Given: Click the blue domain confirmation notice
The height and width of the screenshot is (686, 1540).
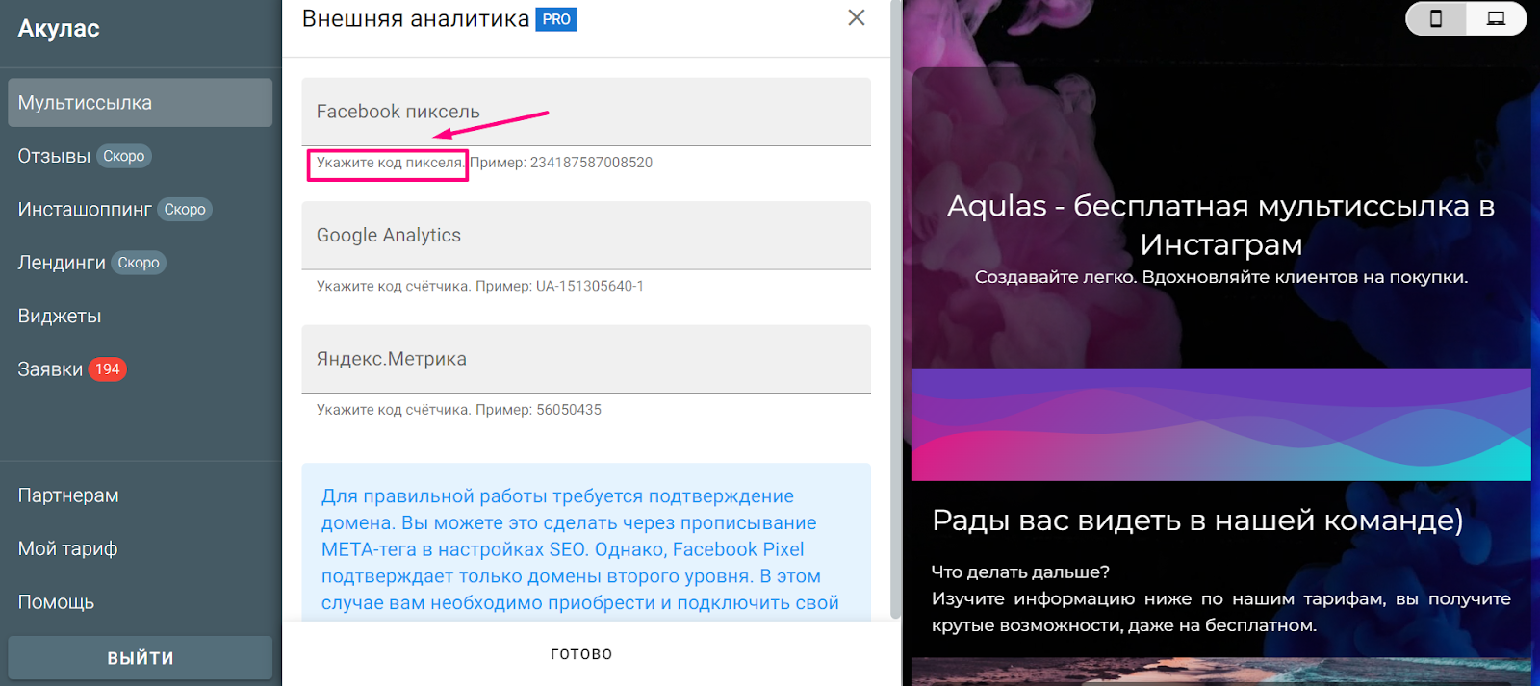Looking at the screenshot, I should click(x=586, y=544).
